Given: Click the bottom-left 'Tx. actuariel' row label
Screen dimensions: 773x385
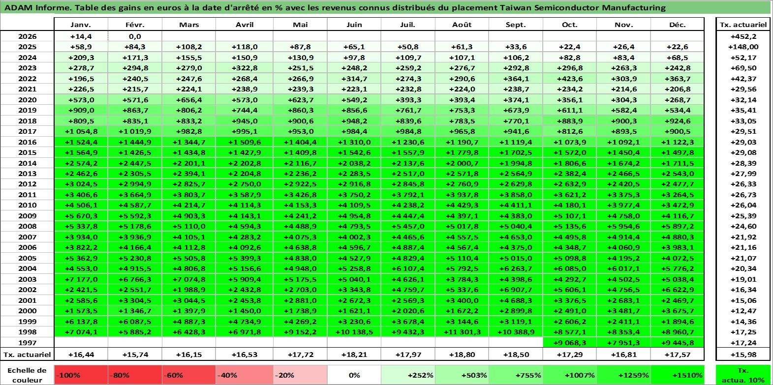Looking at the screenshot, I should point(27,355).
